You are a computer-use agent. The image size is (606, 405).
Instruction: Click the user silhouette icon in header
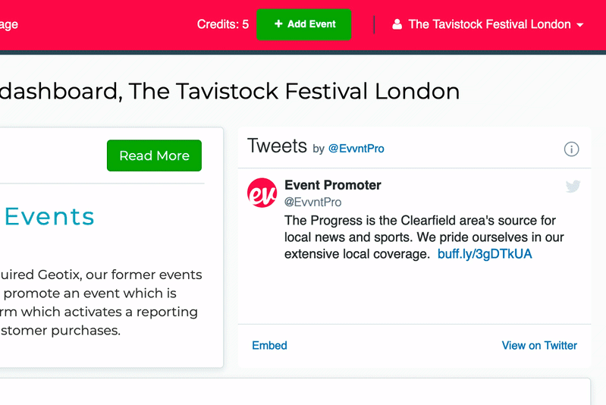click(x=397, y=24)
